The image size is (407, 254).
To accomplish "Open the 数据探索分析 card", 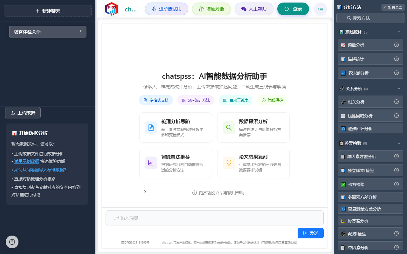I will pos(253,128).
